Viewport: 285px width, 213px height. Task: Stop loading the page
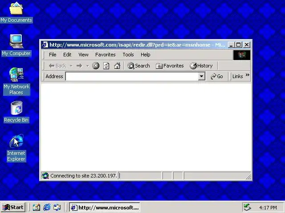tap(96, 66)
